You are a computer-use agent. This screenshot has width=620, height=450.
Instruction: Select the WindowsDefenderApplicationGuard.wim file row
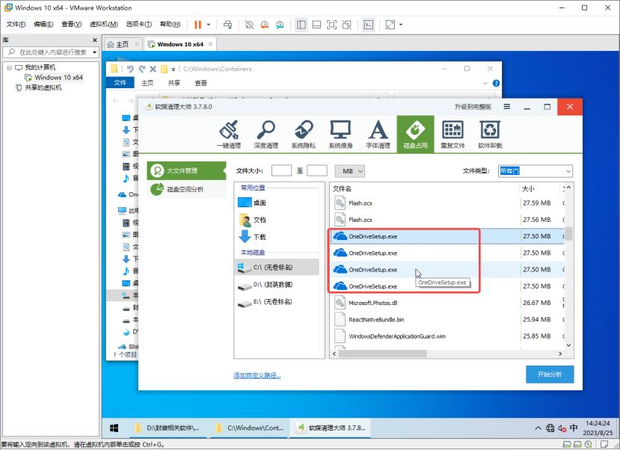coord(447,336)
